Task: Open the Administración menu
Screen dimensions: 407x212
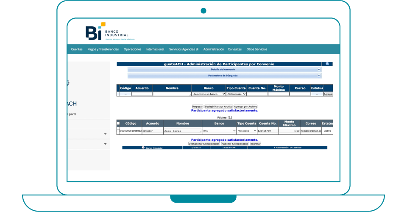Action: 213,49
